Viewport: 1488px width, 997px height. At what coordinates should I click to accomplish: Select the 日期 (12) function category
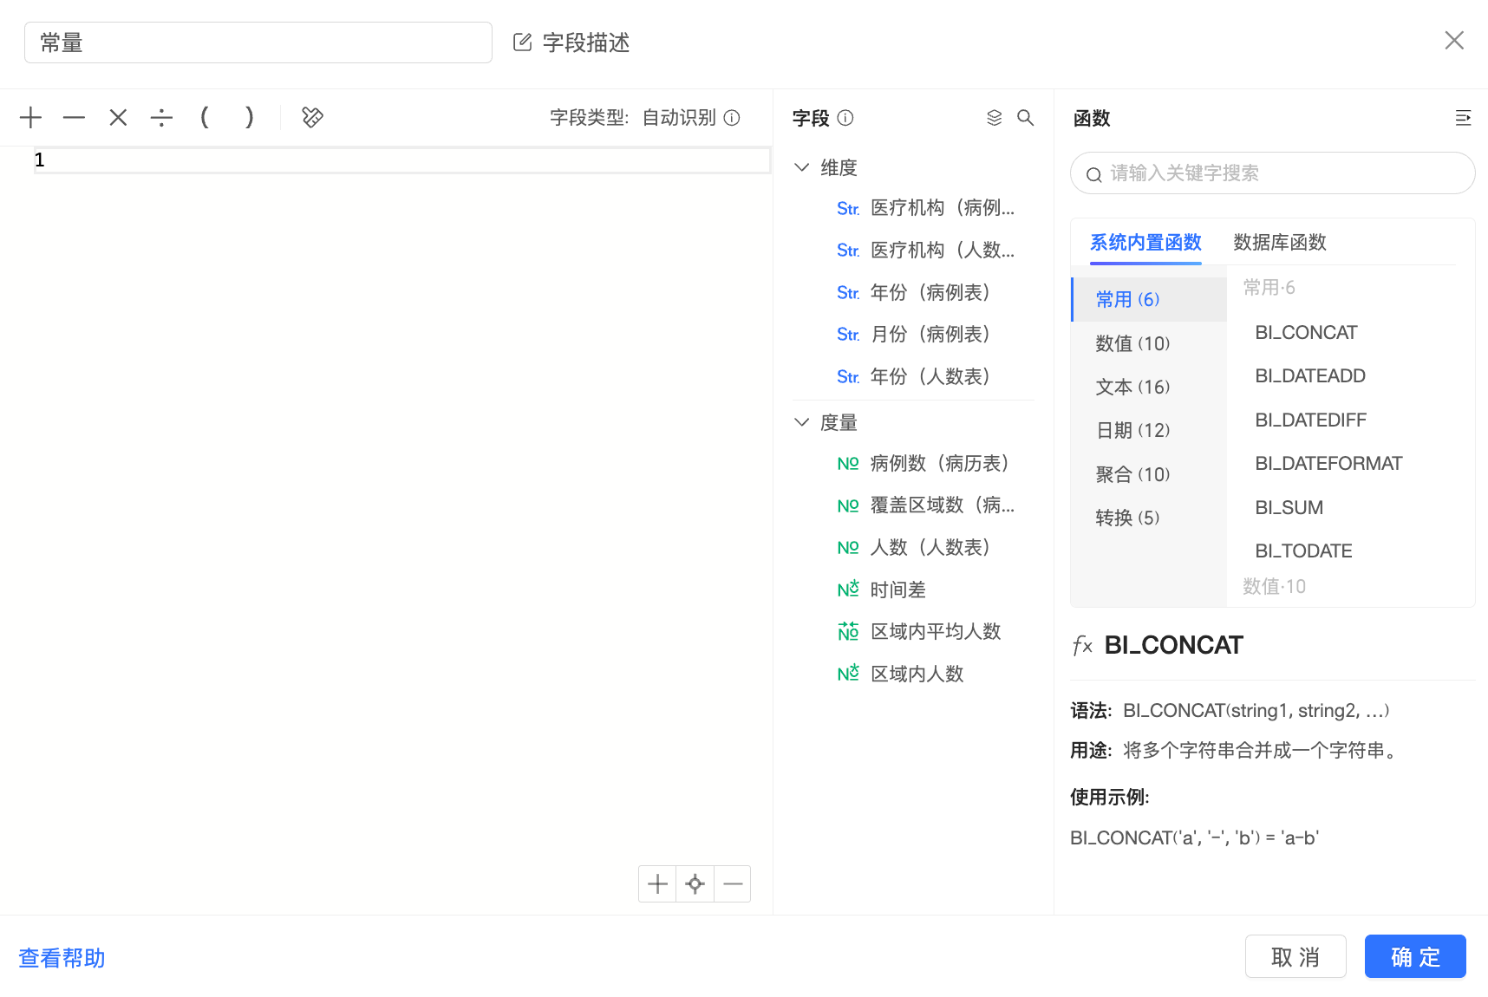(x=1149, y=430)
